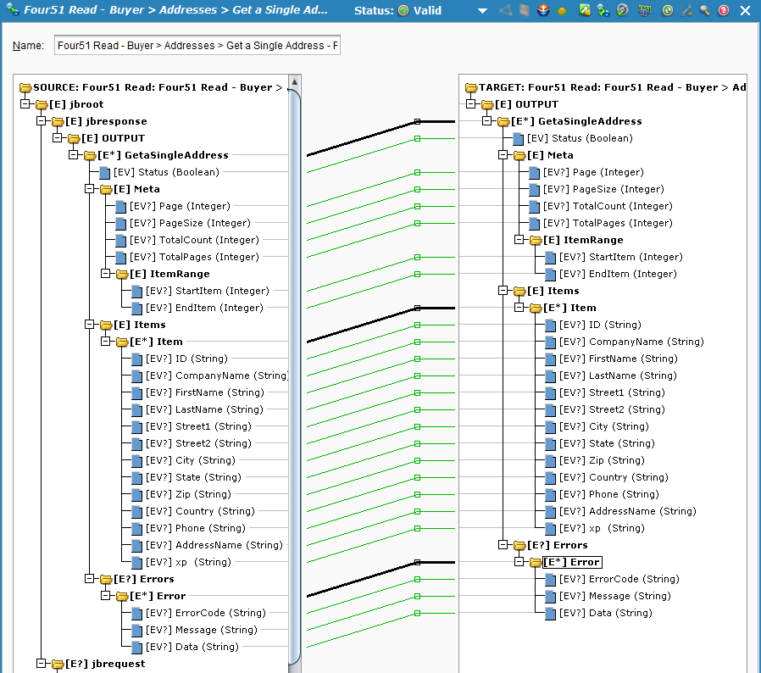Click the green Valid status indicator
Image resolution: width=761 pixels, height=673 pixels.
coord(403,11)
